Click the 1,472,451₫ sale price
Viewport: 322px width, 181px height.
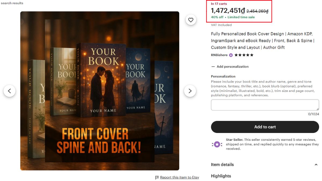click(228, 11)
